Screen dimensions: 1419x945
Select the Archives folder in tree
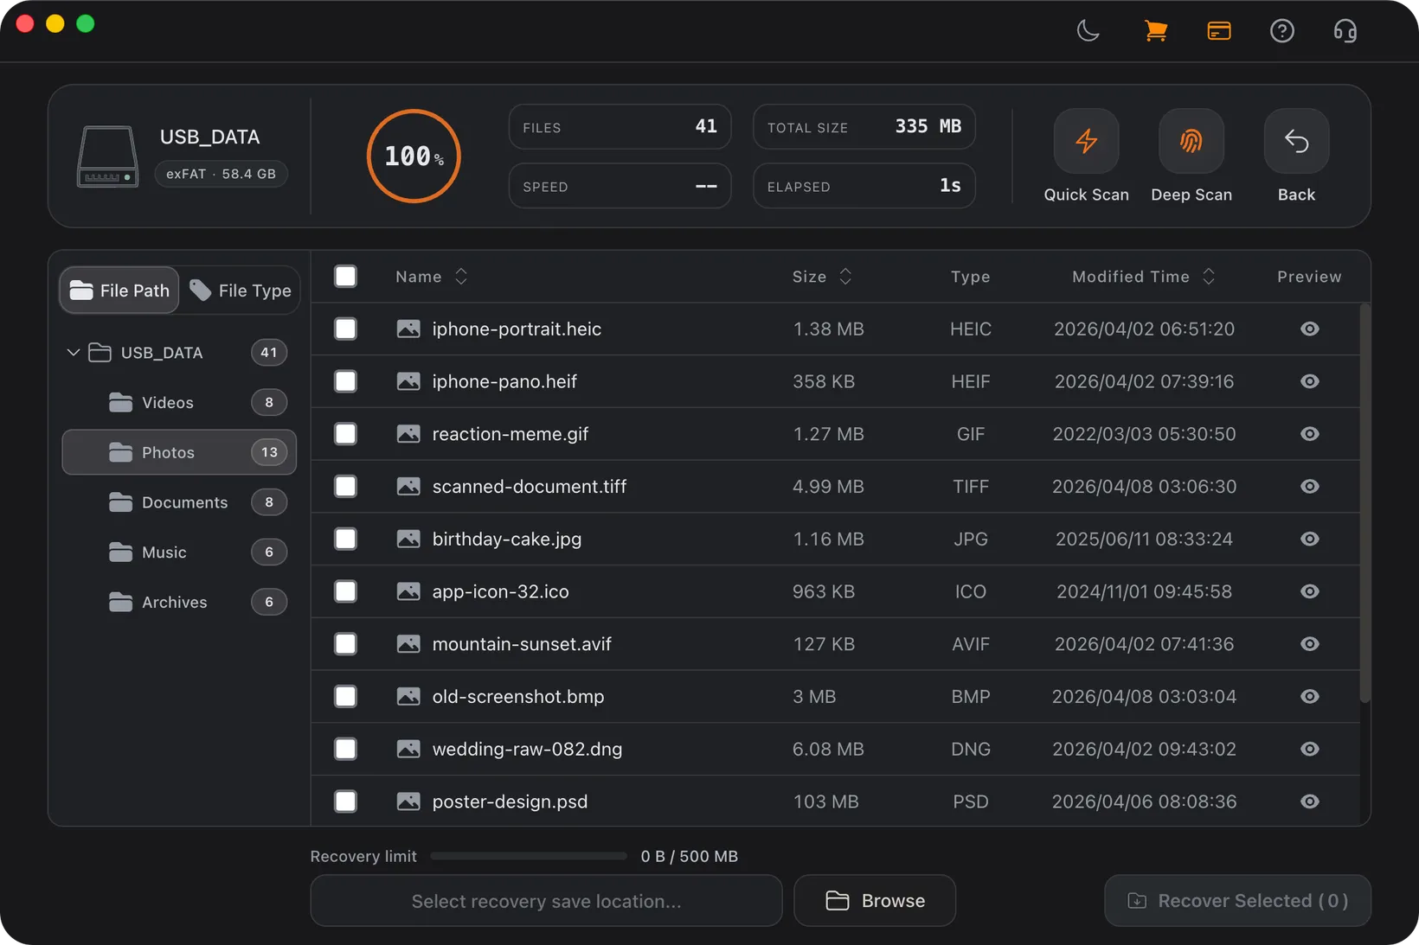click(x=179, y=602)
